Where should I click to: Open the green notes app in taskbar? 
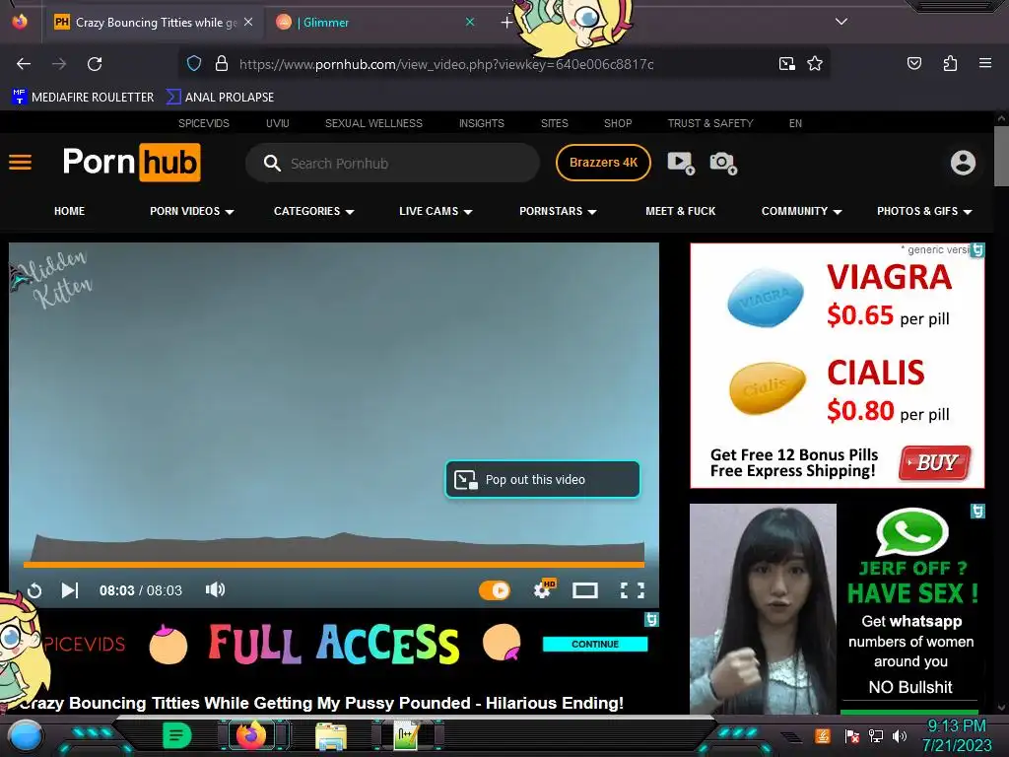[176, 735]
